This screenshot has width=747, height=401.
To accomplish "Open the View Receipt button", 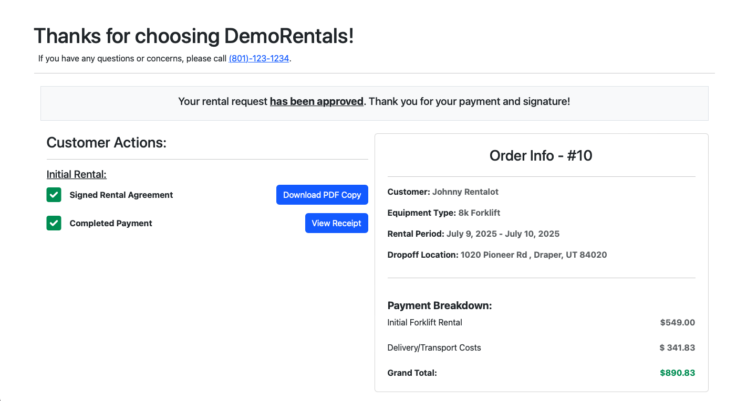I will (x=337, y=223).
